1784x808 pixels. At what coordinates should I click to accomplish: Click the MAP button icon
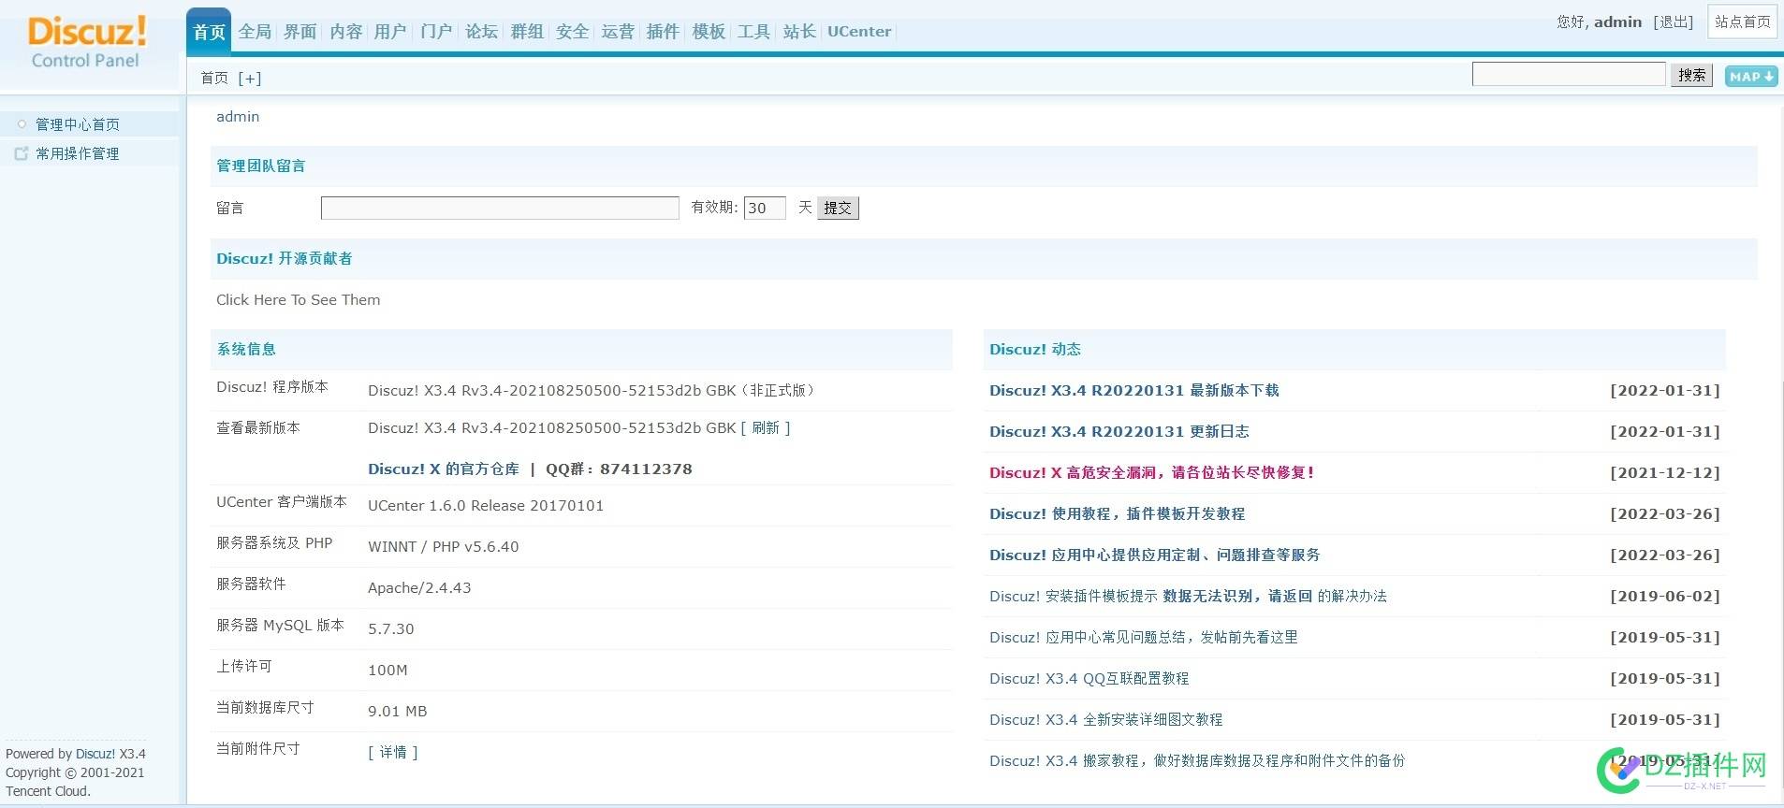point(1751,77)
